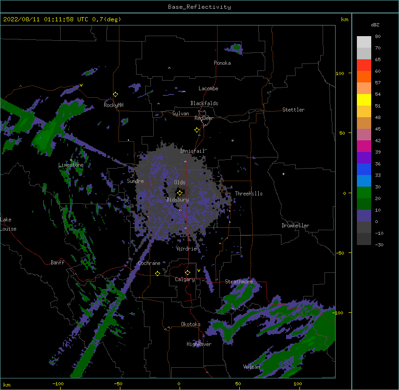Pick the yellow 54-51 dBZ legend swatch
399x390 pixels.
(364, 100)
